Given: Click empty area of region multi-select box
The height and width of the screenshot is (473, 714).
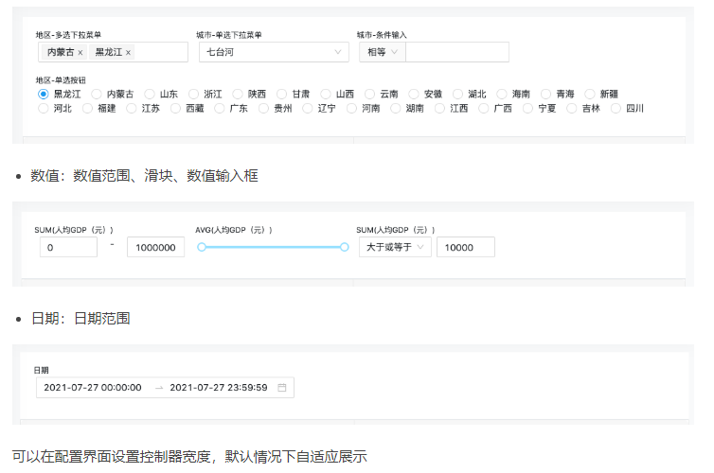Looking at the screenshot, I should (163, 52).
